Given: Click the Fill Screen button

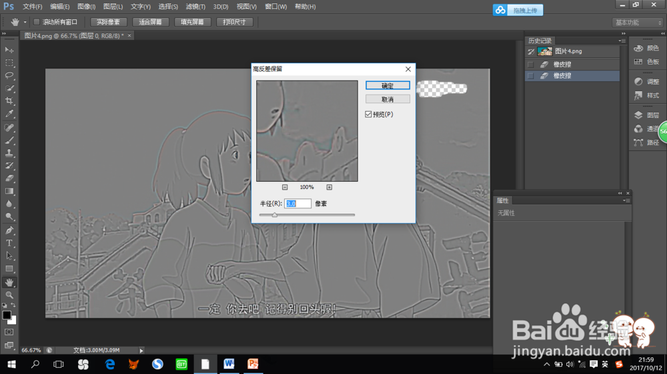Looking at the screenshot, I should (192, 22).
